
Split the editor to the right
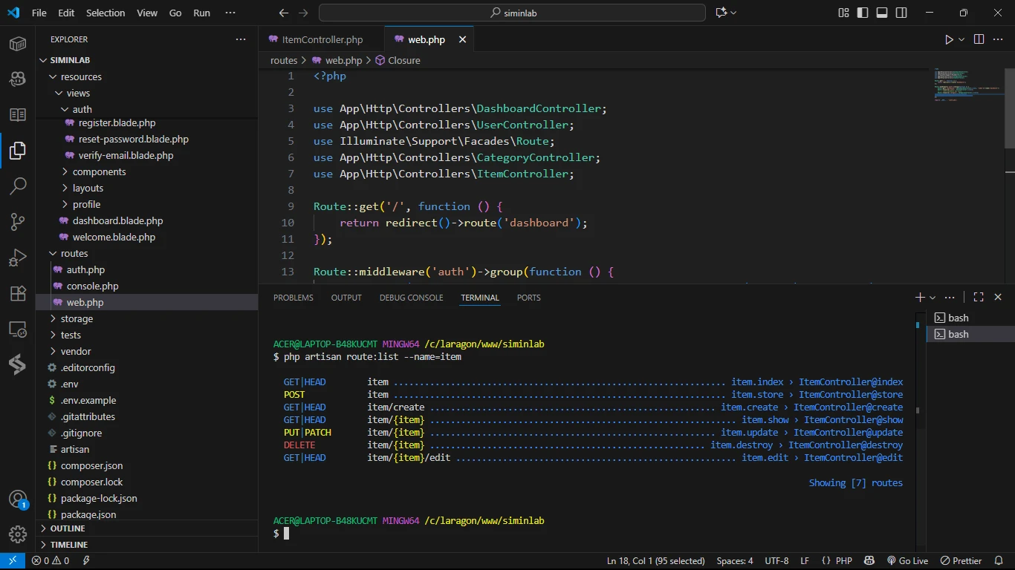point(979,39)
